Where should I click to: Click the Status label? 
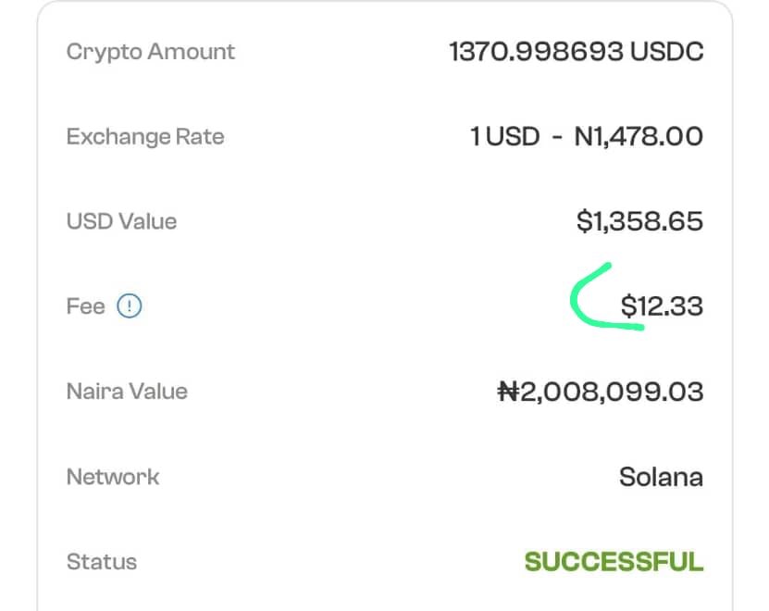coord(102,562)
